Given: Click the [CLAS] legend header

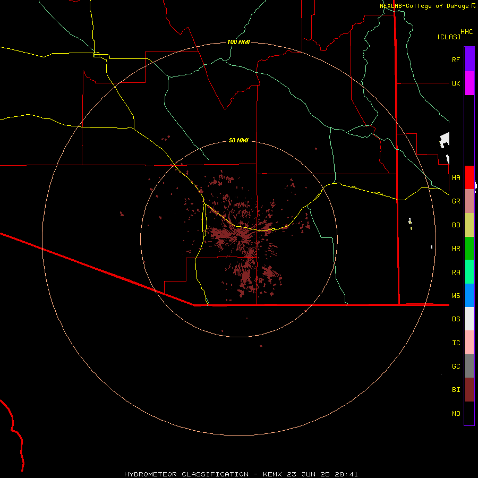Looking at the screenshot, I should point(449,37).
